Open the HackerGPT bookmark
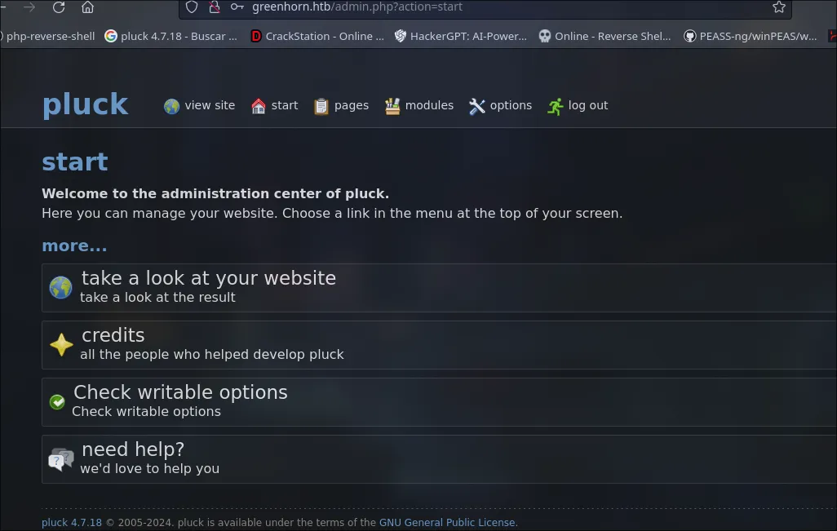This screenshot has height=531, width=837. [x=461, y=36]
